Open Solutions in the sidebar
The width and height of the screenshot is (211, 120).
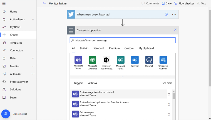(x=16, y=89)
